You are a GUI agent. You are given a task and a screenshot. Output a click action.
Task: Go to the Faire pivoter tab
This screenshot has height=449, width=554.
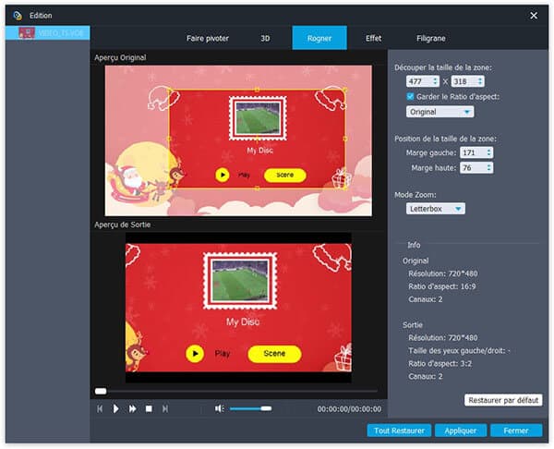(x=206, y=38)
